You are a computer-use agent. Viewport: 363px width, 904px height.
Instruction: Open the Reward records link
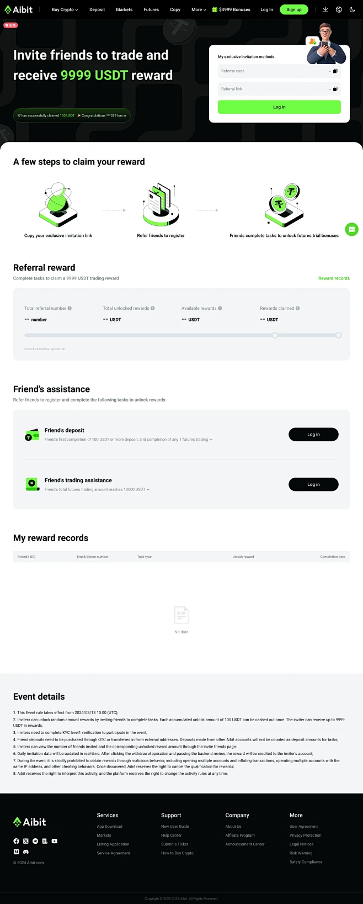pos(334,278)
